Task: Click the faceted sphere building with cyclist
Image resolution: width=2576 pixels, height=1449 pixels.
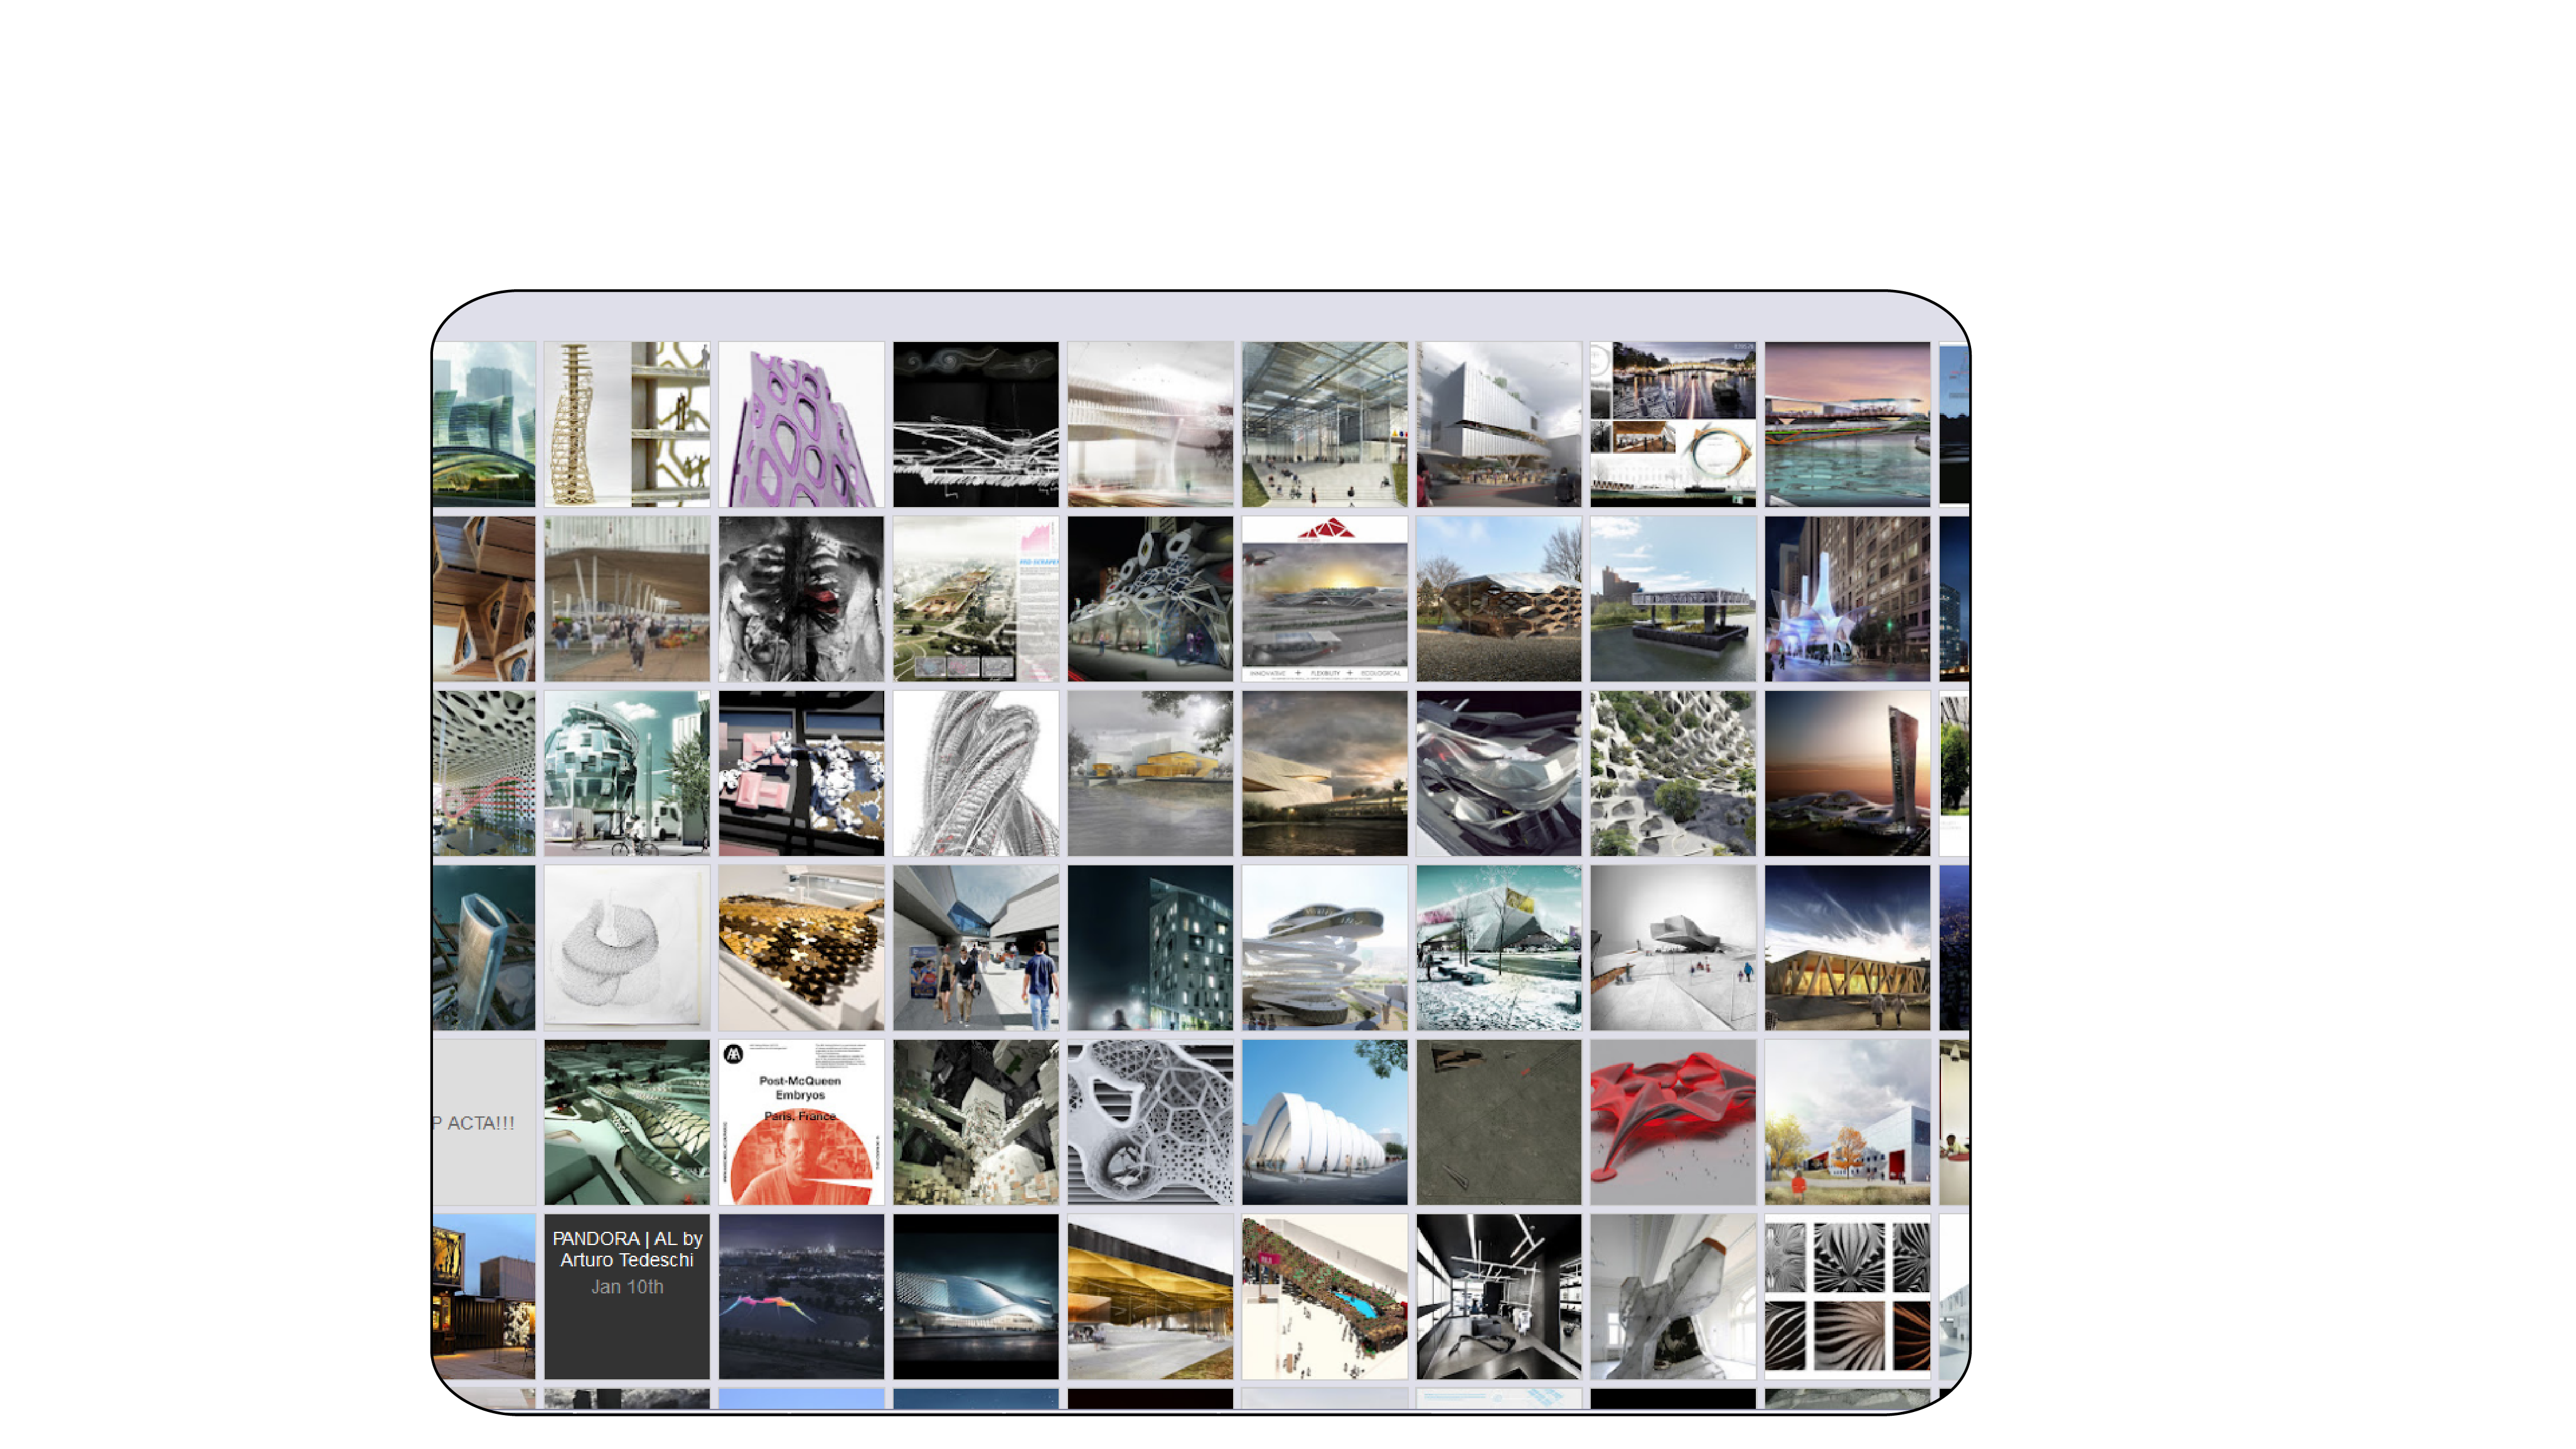Action: point(626,773)
